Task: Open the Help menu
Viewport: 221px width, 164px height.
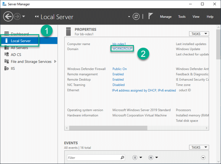Action: click(x=210, y=17)
